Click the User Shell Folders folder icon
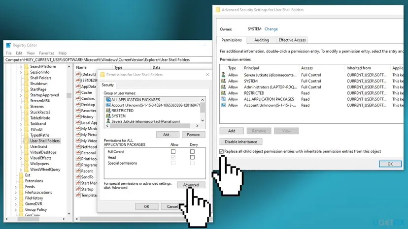The image size is (408, 229). tap(26, 141)
